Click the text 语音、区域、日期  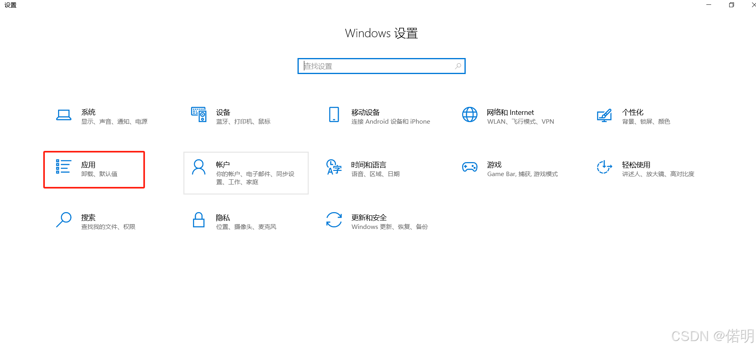tap(376, 174)
